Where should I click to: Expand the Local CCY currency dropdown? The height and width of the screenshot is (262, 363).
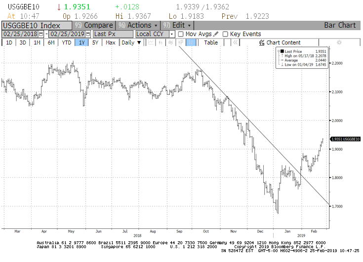(x=172, y=34)
